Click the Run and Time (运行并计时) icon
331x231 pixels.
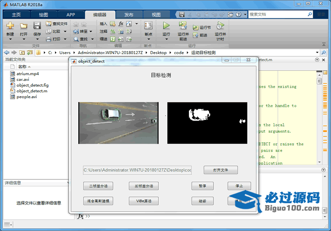coord(220,26)
